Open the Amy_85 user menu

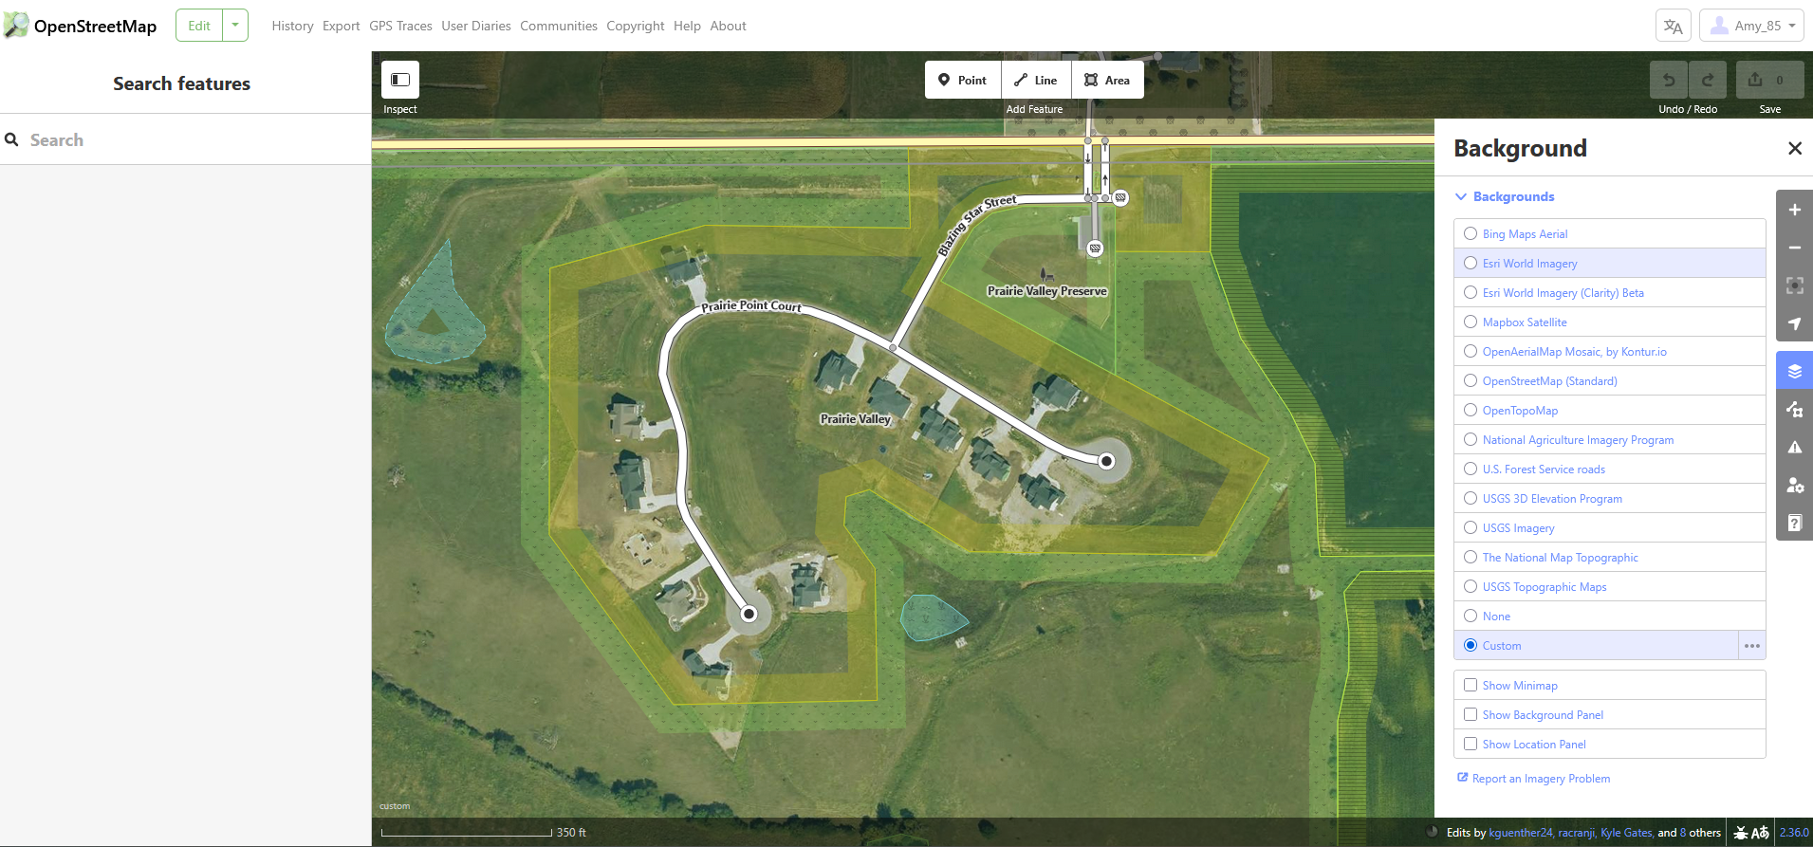point(1751,27)
